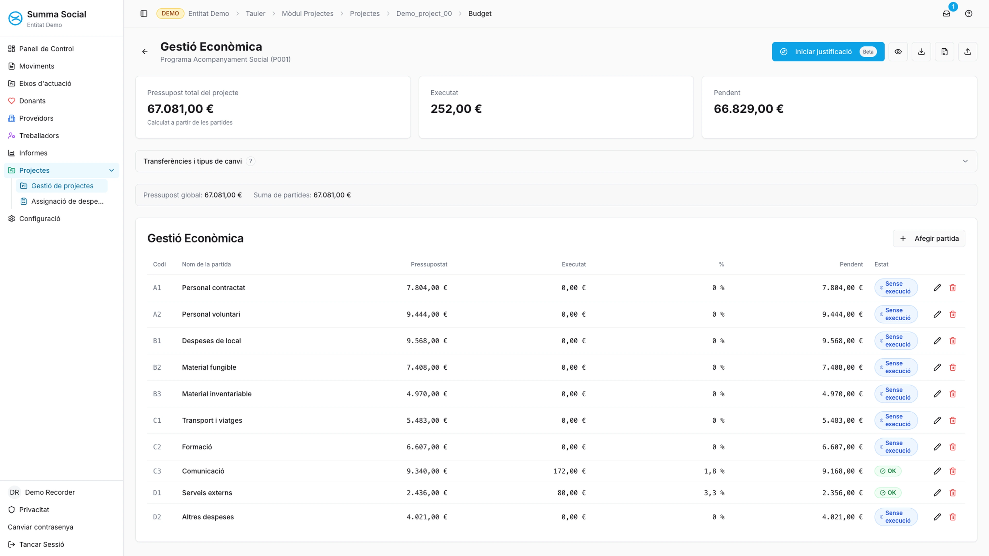Click the help circle icon top right

point(969,14)
